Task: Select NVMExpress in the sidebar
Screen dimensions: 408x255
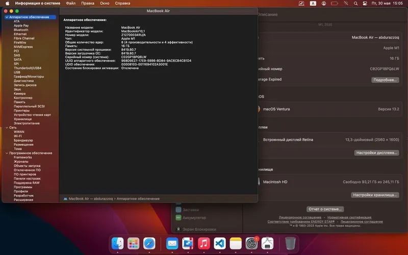Action: (23, 47)
